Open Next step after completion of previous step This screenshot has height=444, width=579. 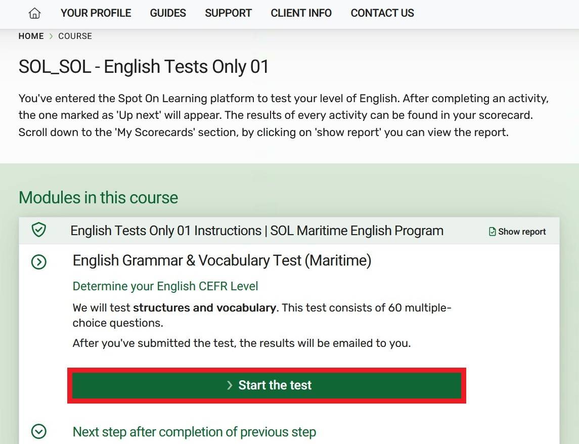[194, 432]
